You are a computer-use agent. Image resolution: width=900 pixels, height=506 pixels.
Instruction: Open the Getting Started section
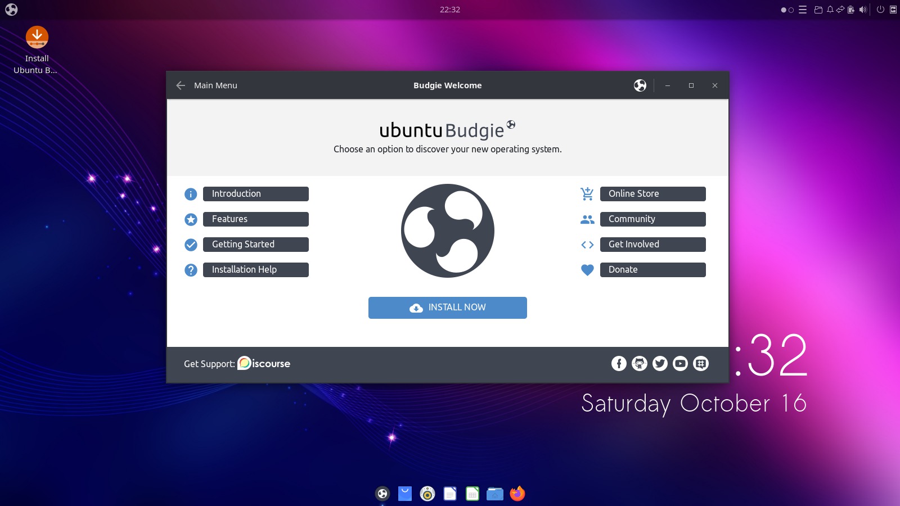pos(255,245)
